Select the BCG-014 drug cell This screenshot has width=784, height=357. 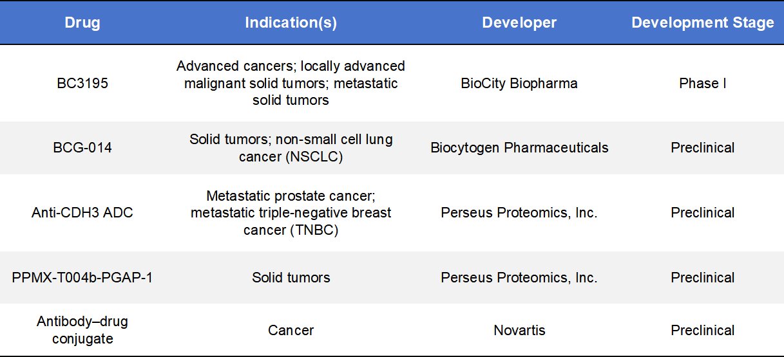click(x=82, y=148)
